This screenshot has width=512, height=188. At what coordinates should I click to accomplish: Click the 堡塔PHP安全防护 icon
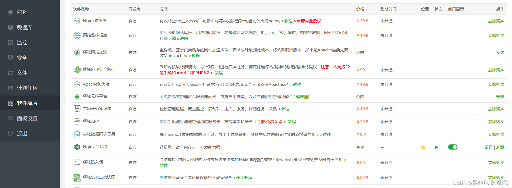click(77, 70)
